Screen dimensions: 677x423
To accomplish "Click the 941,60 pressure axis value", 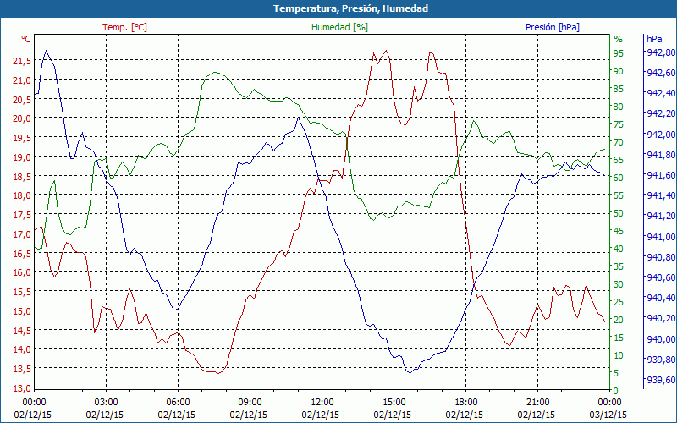I will pos(659,175).
